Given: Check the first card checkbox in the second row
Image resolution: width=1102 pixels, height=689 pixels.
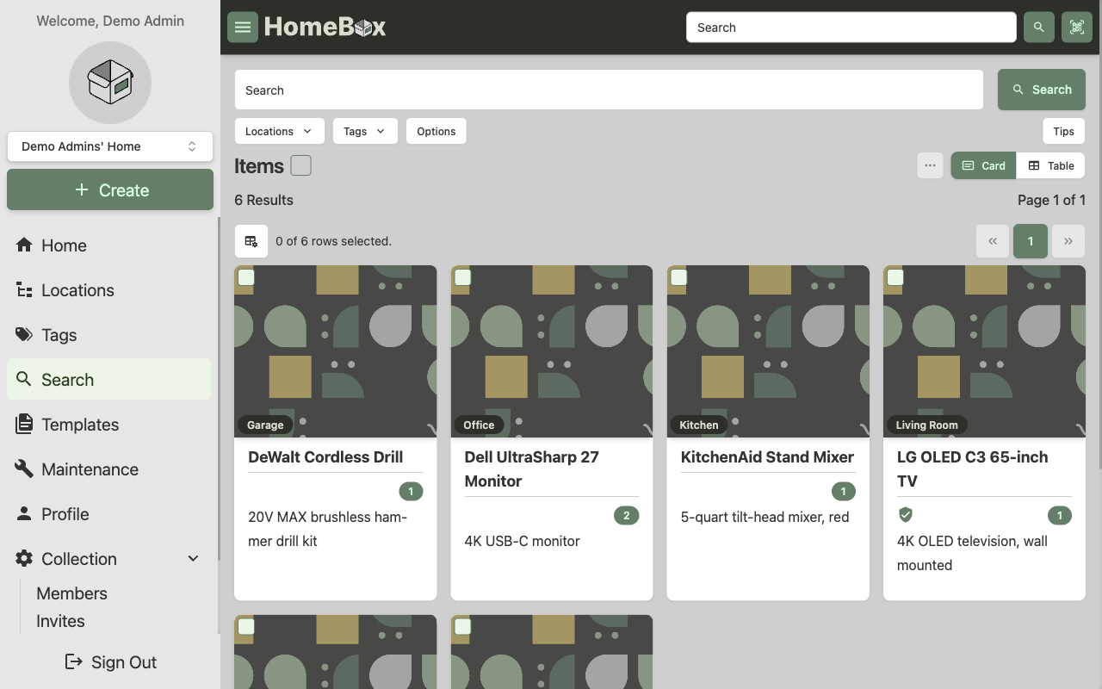Looking at the screenshot, I should point(246,627).
